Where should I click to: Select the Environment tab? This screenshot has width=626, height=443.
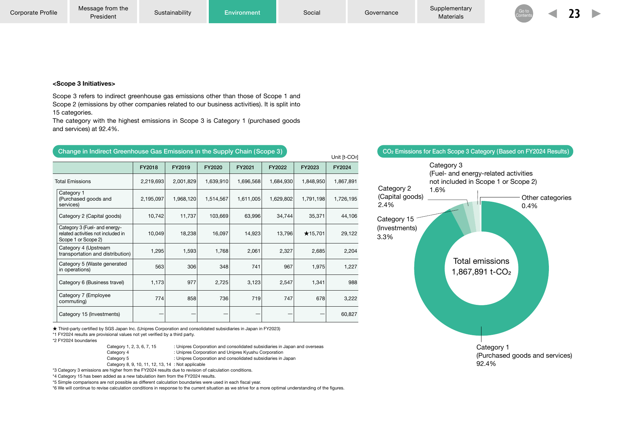coord(242,12)
